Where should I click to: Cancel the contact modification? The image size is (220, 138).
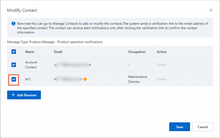[203, 127]
